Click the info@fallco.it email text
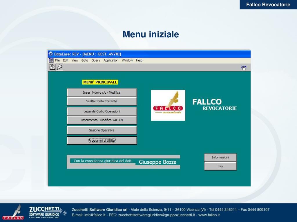 (95, 215)
